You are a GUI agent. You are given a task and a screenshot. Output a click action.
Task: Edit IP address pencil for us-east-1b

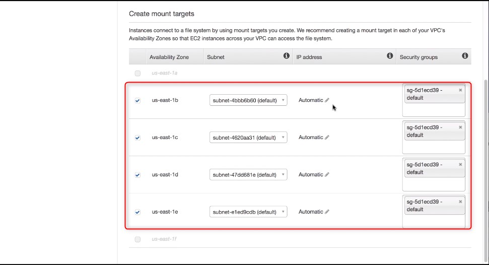click(327, 100)
